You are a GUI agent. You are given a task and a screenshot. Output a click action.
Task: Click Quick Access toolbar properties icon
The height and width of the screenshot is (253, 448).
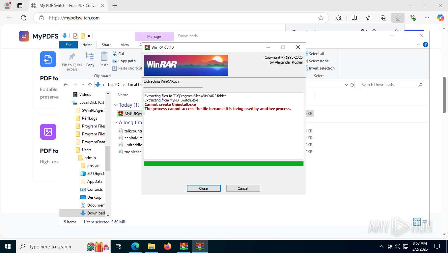(75, 36)
